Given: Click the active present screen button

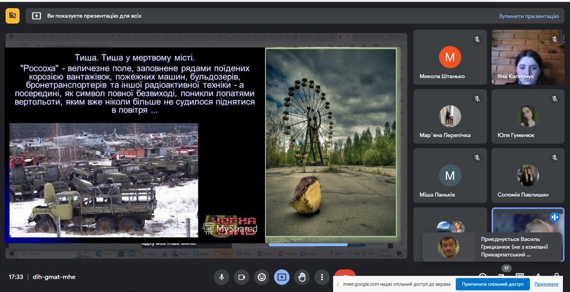Looking at the screenshot, I should [x=282, y=277].
